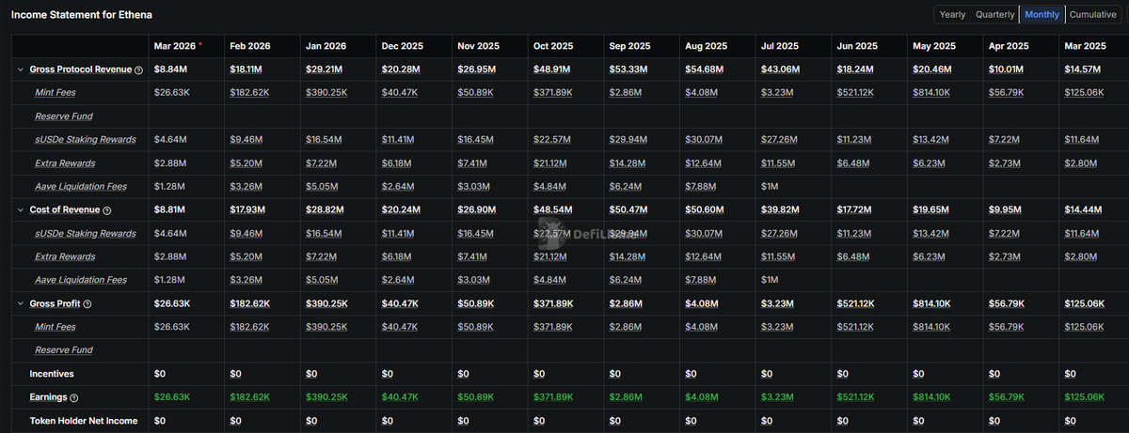The image size is (1129, 433).
Task: Click the Feb 2026 column header
Action: tap(250, 46)
